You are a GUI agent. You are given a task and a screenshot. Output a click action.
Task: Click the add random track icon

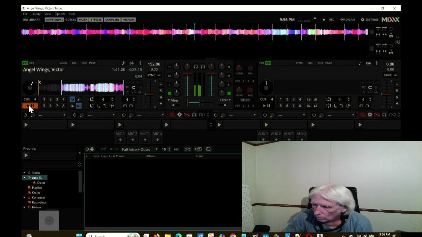click(x=198, y=149)
